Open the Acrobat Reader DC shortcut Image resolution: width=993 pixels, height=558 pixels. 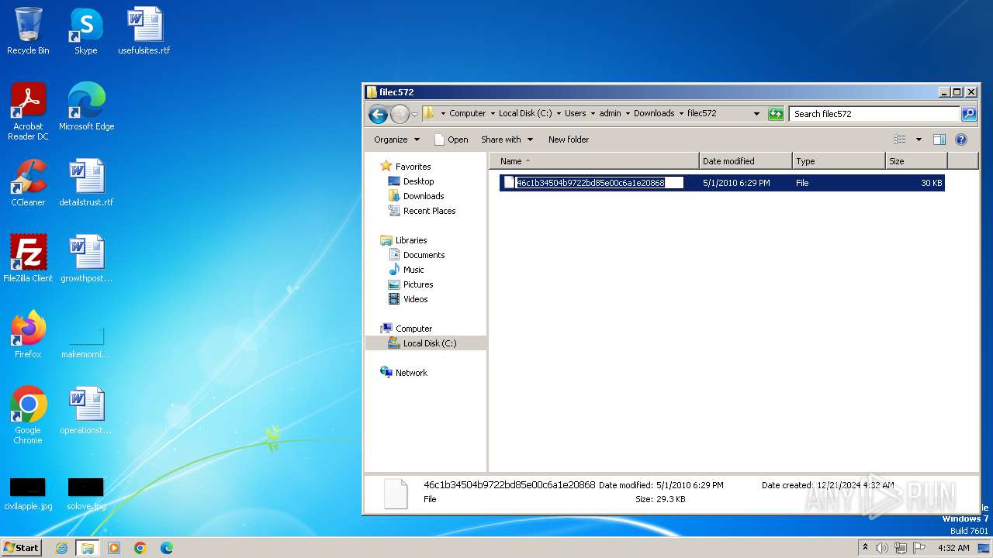28,111
